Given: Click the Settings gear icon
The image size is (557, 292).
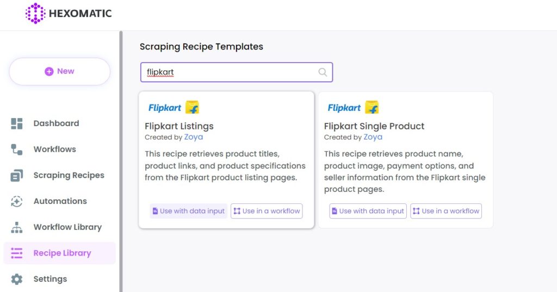Looking at the screenshot, I should click(17, 279).
